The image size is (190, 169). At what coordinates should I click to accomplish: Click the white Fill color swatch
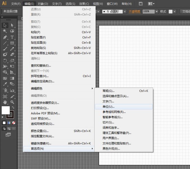click(x=6, y=110)
